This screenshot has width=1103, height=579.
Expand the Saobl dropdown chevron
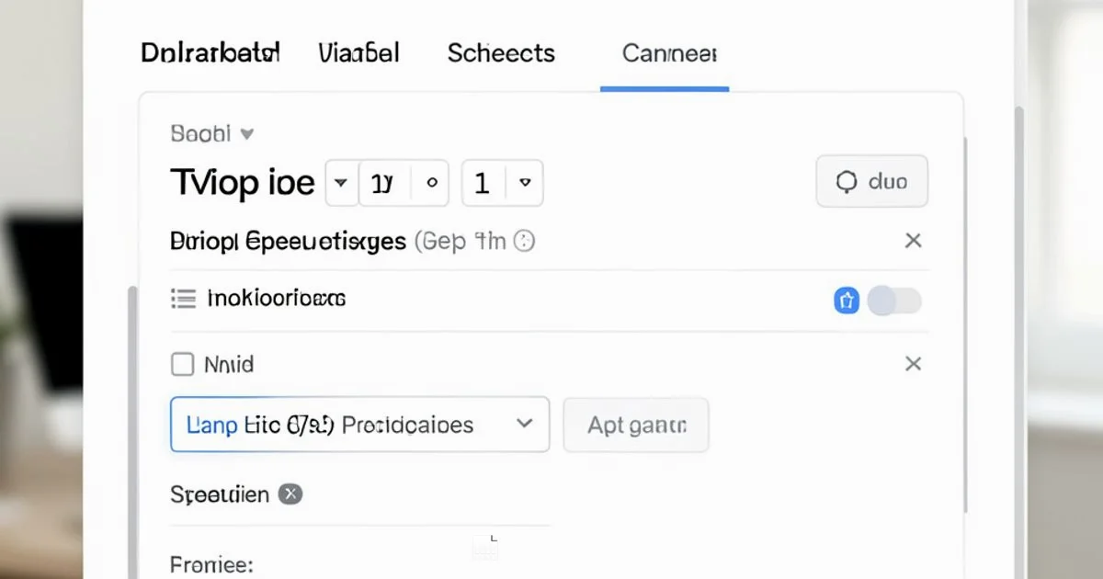[246, 134]
